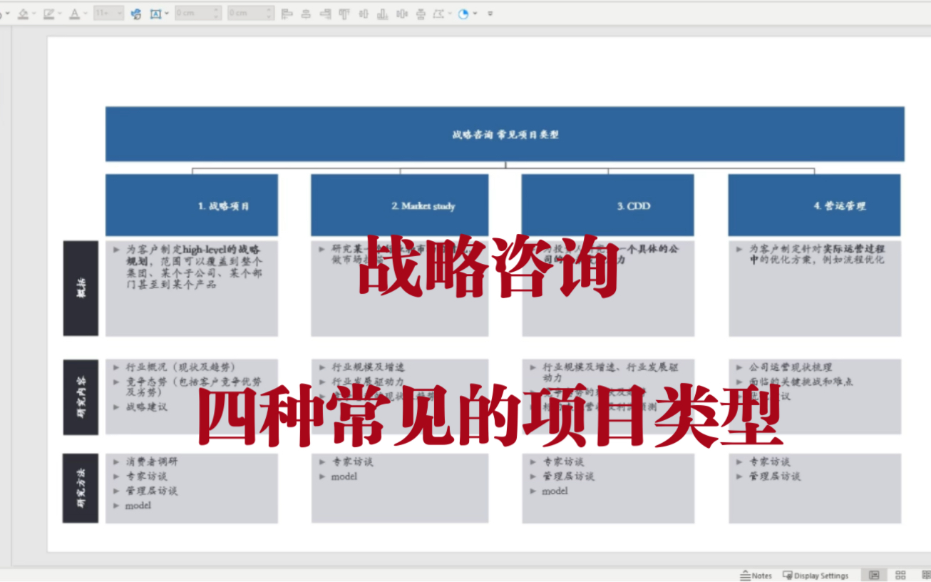Align selected objects to bottom
Image resolution: width=931 pixels, height=582 pixels.
click(x=383, y=14)
